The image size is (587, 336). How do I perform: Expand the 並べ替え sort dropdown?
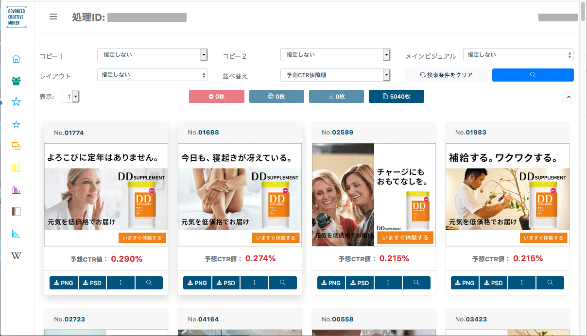point(335,75)
